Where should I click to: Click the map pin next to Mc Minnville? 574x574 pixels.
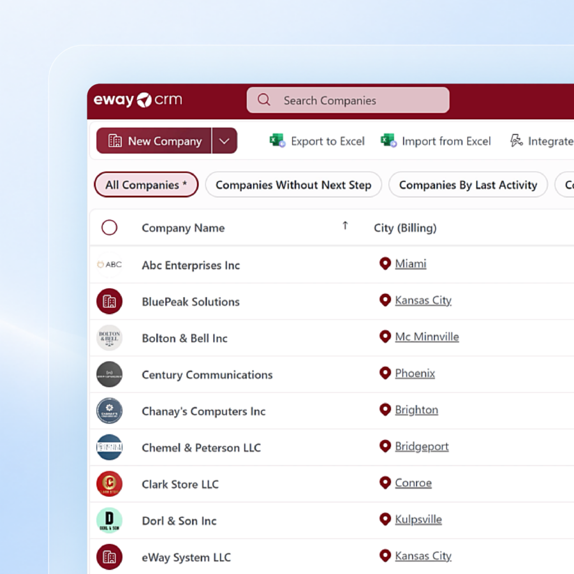pyautogui.click(x=385, y=336)
